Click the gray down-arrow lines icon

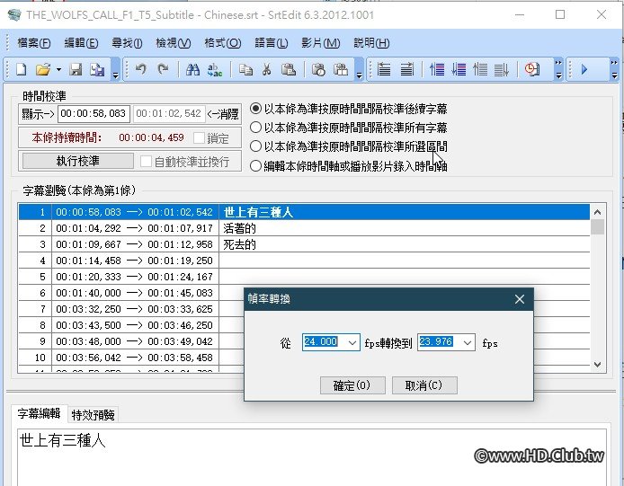tap(502, 69)
